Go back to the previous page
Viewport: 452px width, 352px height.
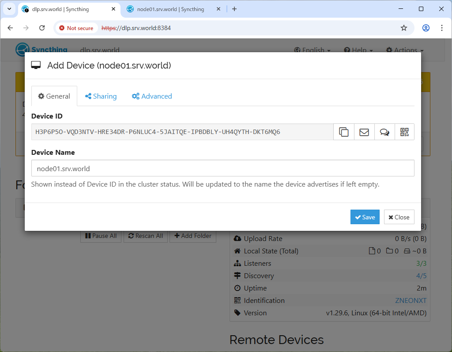click(11, 28)
